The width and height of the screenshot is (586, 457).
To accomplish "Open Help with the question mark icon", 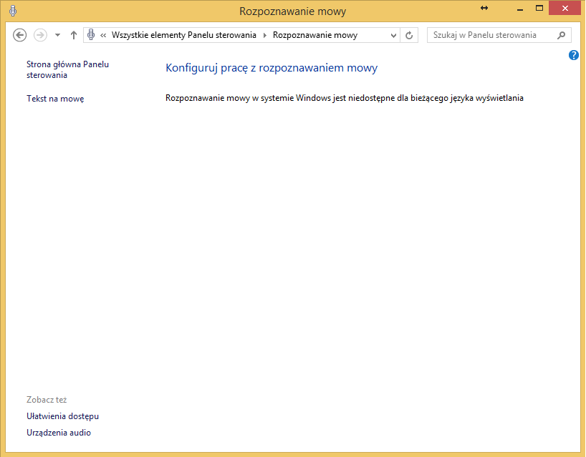I will [574, 55].
